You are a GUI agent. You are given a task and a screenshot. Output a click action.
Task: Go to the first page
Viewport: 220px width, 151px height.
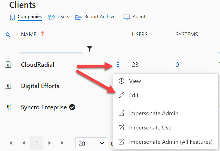[10, 143]
